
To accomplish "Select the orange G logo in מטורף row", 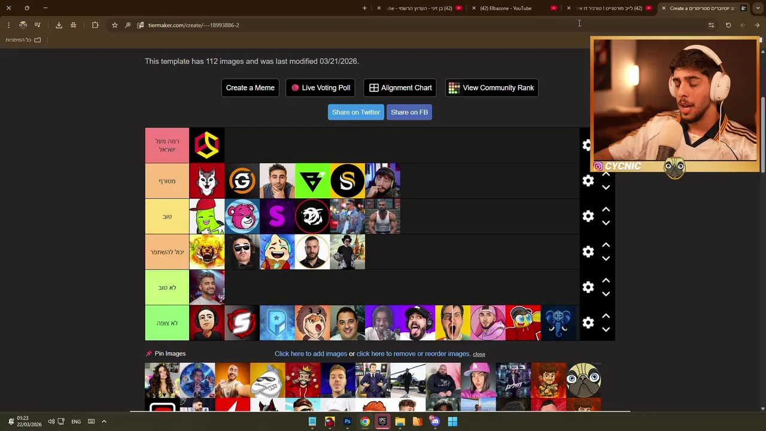I will point(242,181).
